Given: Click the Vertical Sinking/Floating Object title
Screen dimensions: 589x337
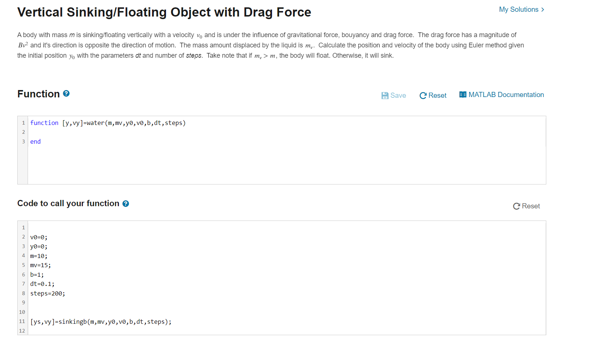Looking at the screenshot, I should point(164,12).
